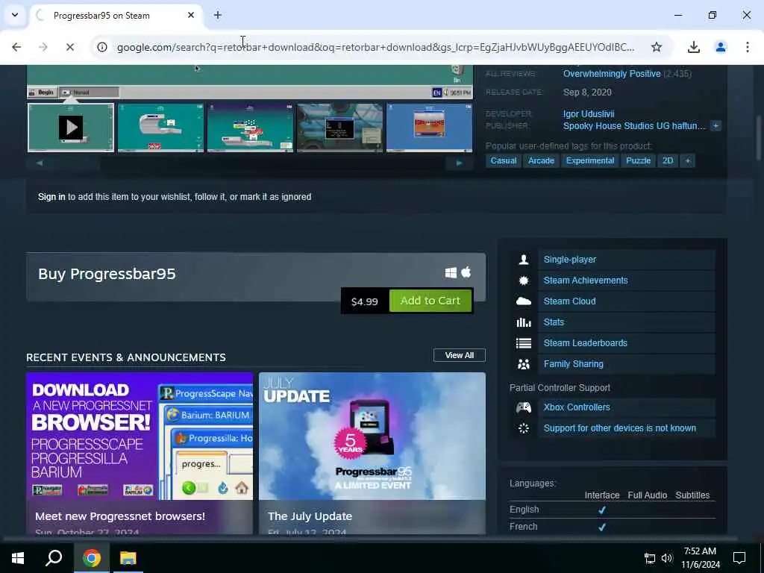Open a new browser tab

click(218, 15)
